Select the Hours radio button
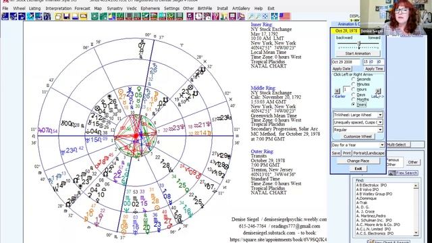The image size is (432, 243). coord(353,89)
